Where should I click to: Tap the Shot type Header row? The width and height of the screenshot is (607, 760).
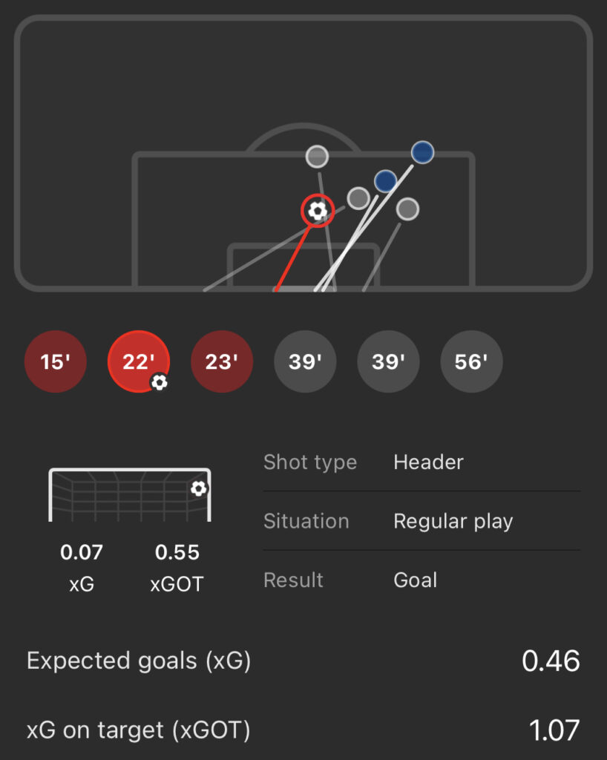click(421, 462)
